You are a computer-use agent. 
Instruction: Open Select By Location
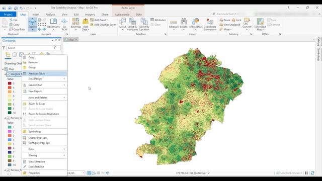[144, 24]
